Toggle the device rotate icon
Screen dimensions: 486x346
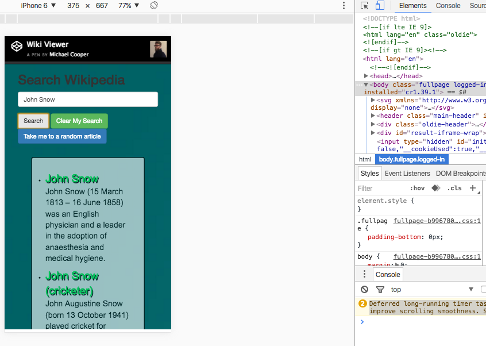(154, 5)
